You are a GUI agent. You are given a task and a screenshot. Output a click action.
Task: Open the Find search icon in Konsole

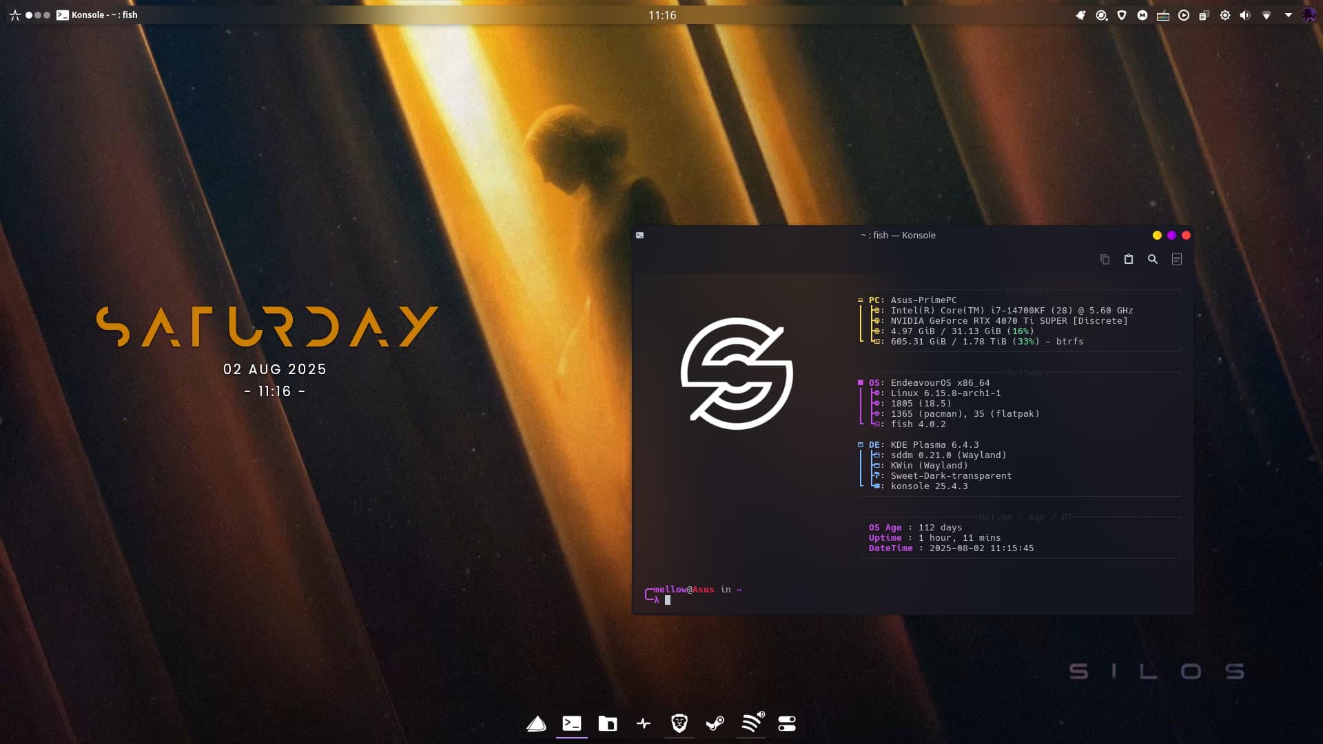tap(1153, 260)
